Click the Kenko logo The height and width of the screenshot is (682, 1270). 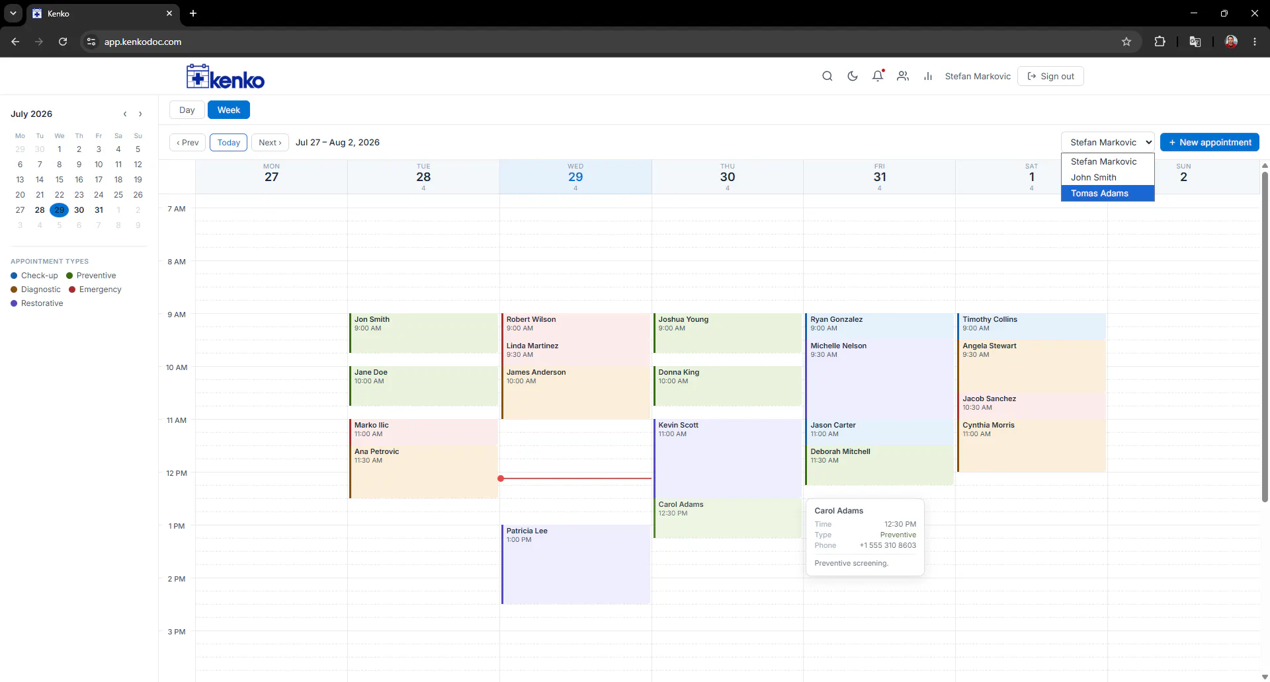coord(226,77)
